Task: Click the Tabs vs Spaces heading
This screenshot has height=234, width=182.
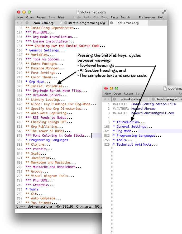Action: 45,59
